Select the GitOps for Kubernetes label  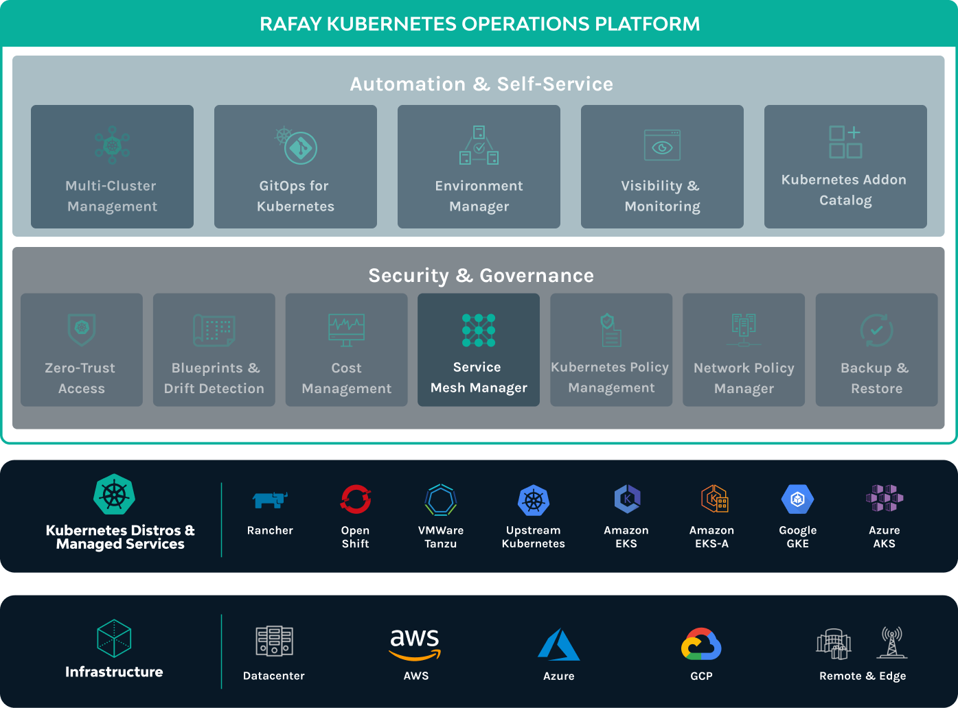295,196
